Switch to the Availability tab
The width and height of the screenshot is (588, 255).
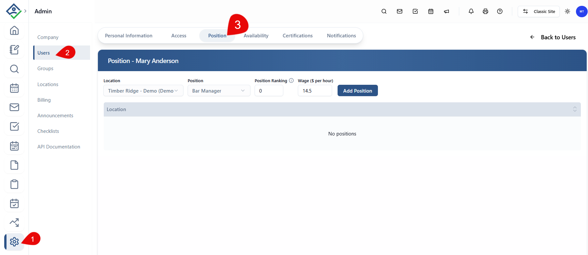pos(256,36)
